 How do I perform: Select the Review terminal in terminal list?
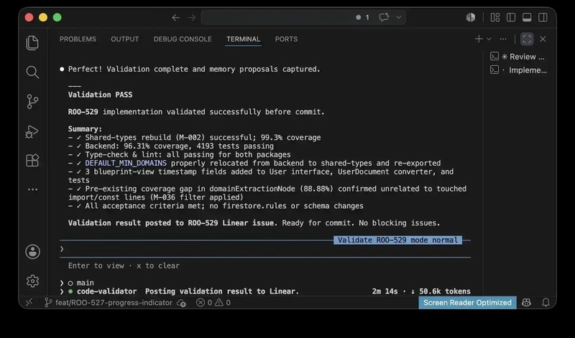point(517,57)
